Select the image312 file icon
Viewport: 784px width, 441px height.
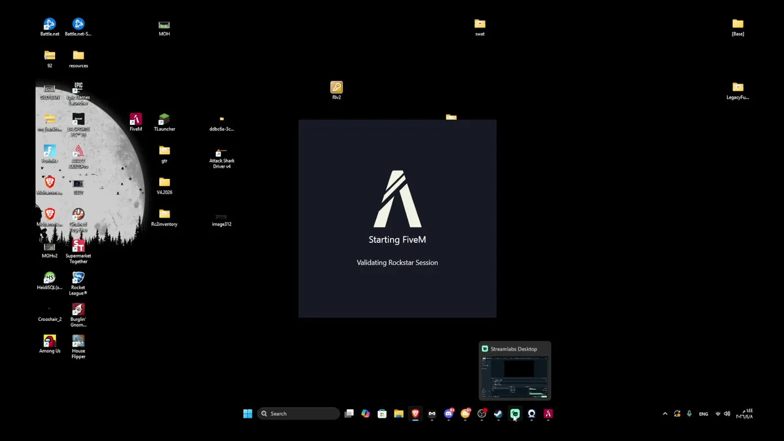pyautogui.click(x=222, y=221)
